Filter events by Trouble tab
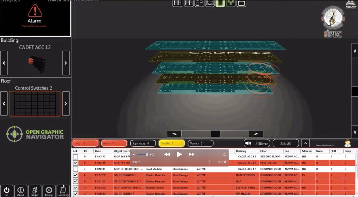The width and height of the screenshot is (358, 197). pyautogui.click(x=172, y=143)
